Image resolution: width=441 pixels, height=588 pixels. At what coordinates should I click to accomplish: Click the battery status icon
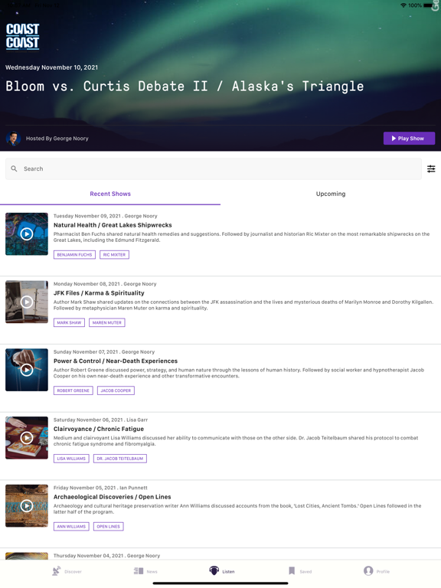pos(428,5)
